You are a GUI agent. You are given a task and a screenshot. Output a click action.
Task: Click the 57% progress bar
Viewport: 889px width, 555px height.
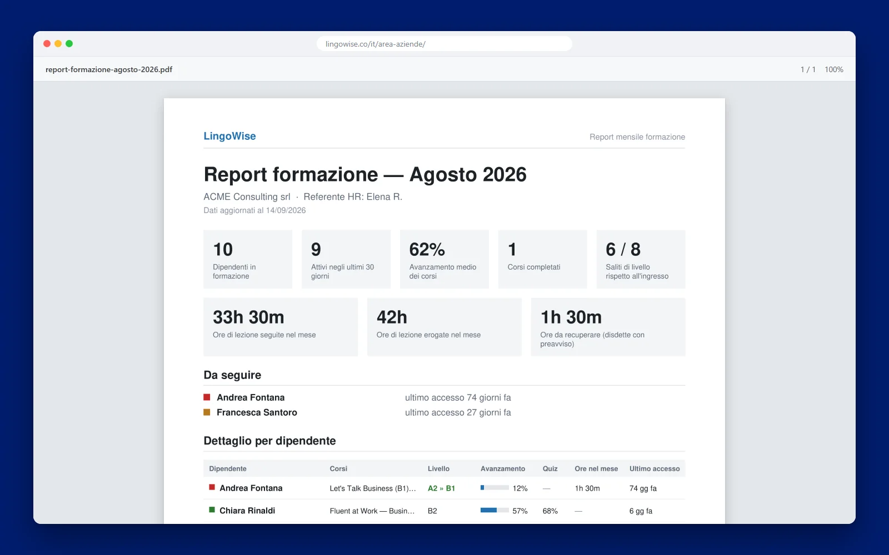pyautogui.click(x=495, y=510)
